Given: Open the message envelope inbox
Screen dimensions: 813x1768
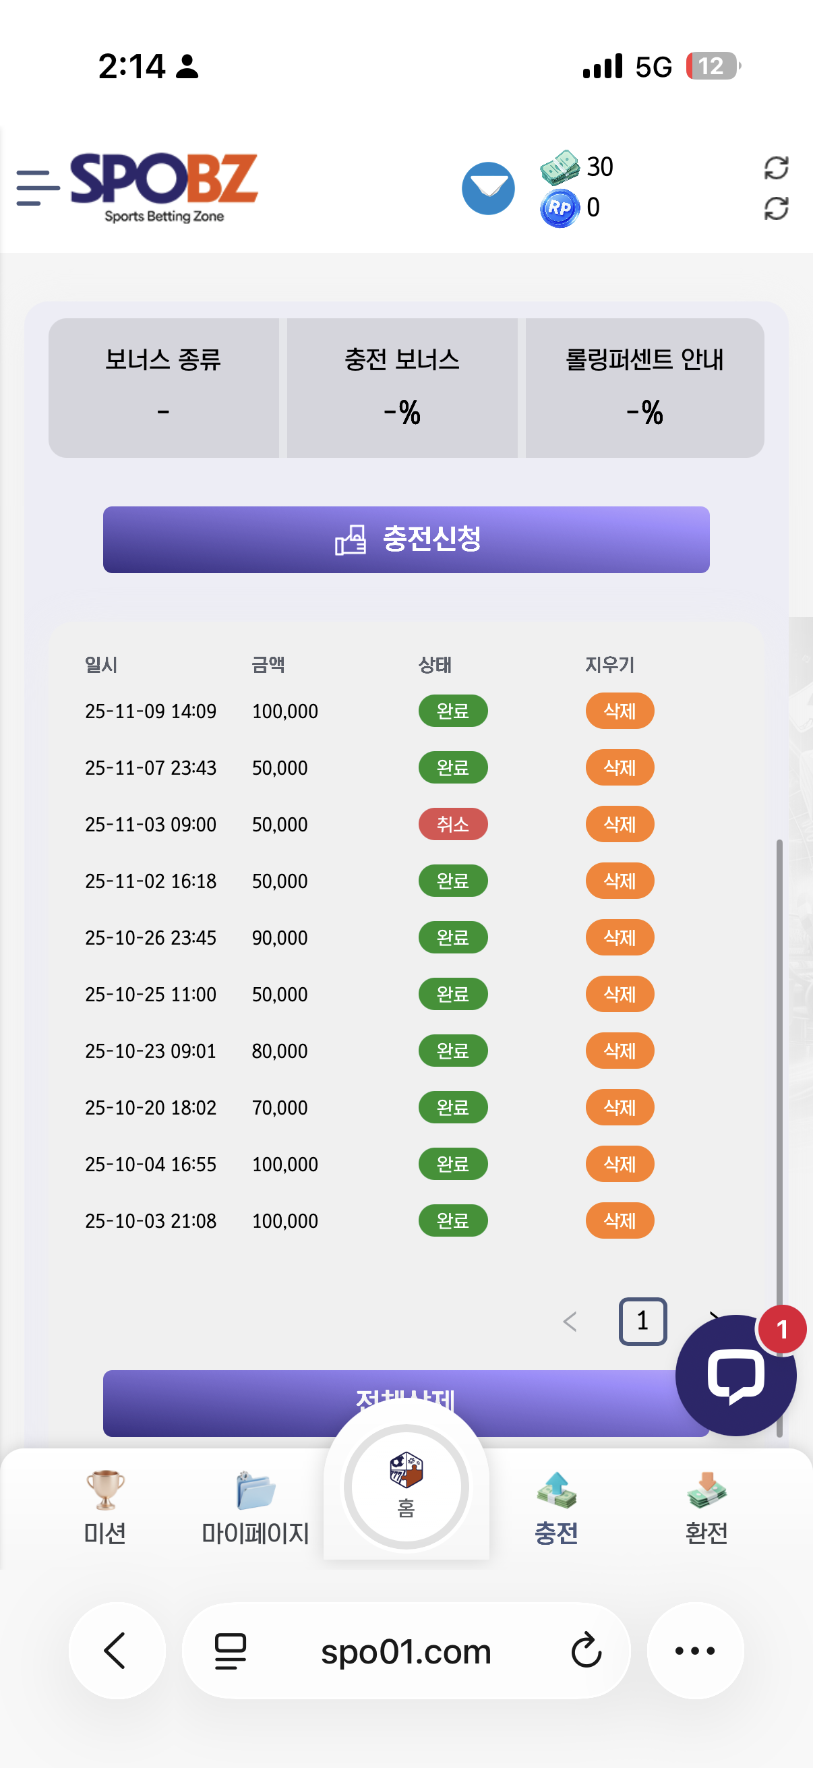Looking at the screenshot, I should (x=488, y=188).
